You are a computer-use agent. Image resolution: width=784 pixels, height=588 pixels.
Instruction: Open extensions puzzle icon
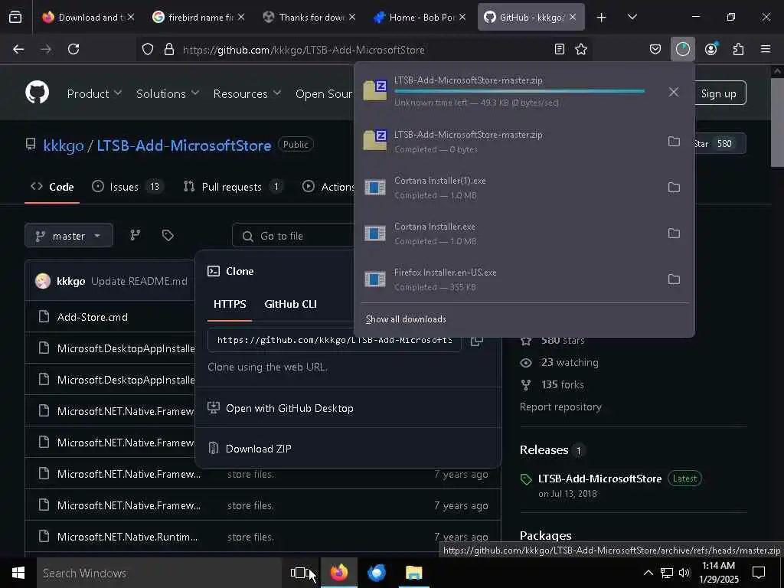pyautogui.click(x=739, y=49)
